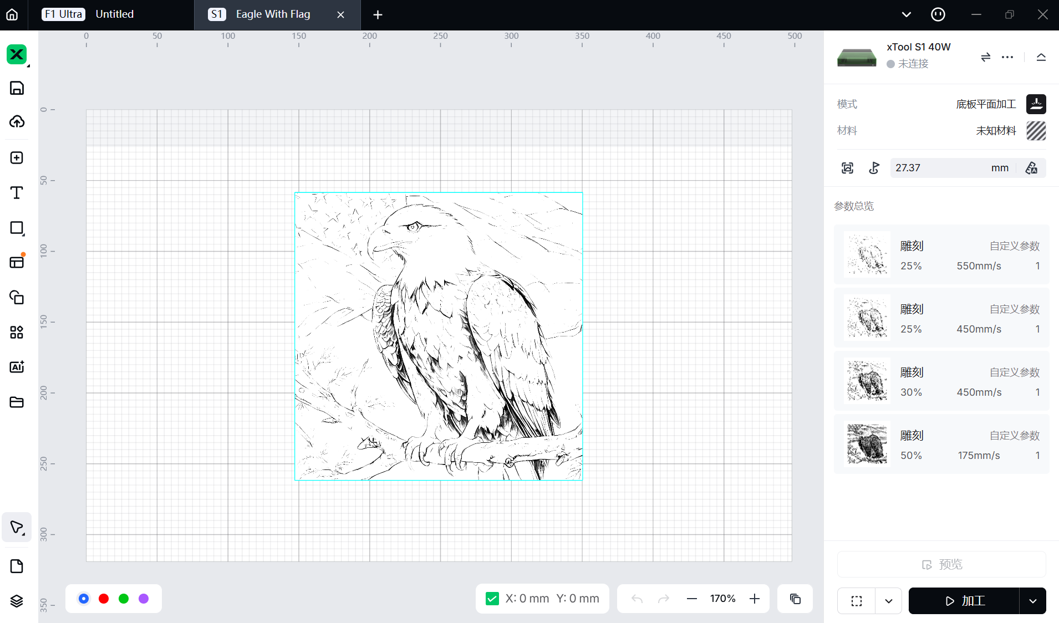1059x623 pixels.
Task: Select the red layer color dot
Action: pyautogui.click(x=104, y=599)
